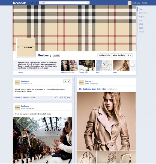156x164 pixels.
Task: Open the Body app thumbnail
Action: coord(121,65)
